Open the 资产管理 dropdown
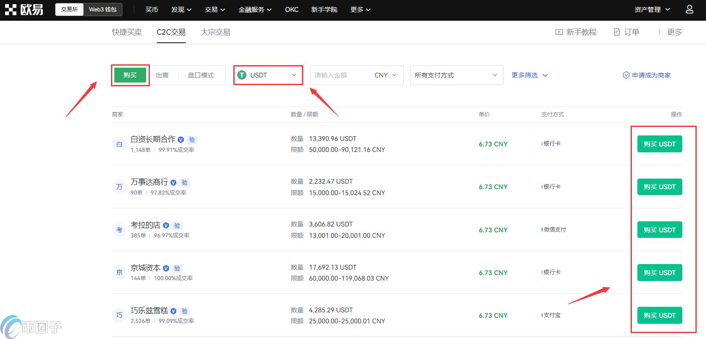Viewport: 706px width, 339px height. (652, 9)
